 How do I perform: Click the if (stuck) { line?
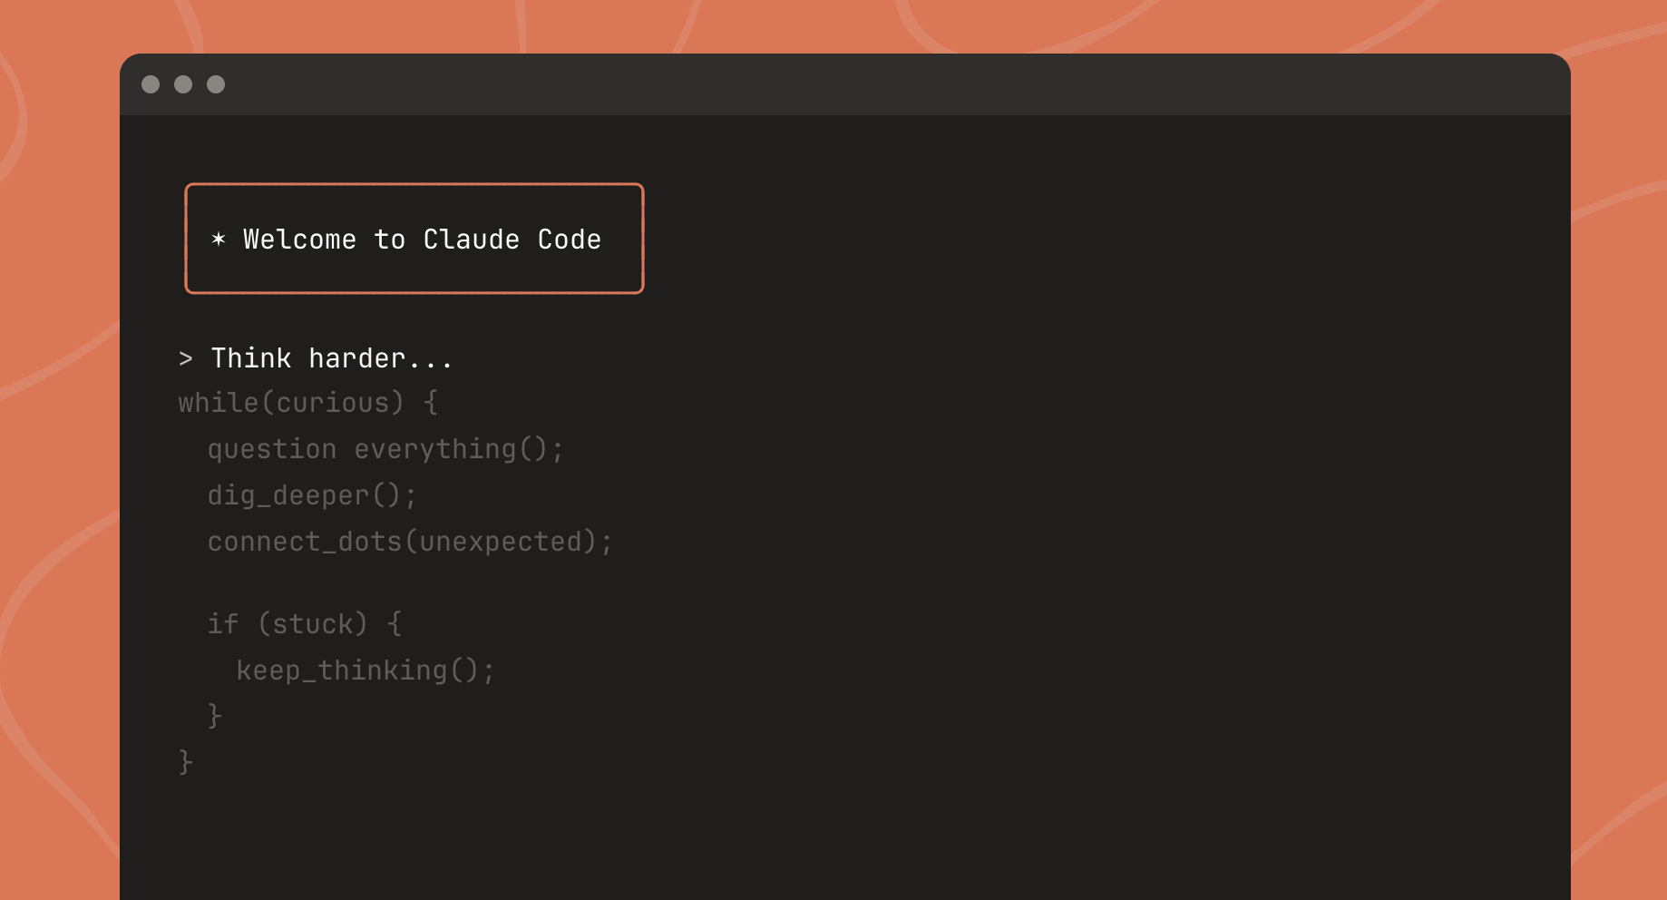(305, 624)
